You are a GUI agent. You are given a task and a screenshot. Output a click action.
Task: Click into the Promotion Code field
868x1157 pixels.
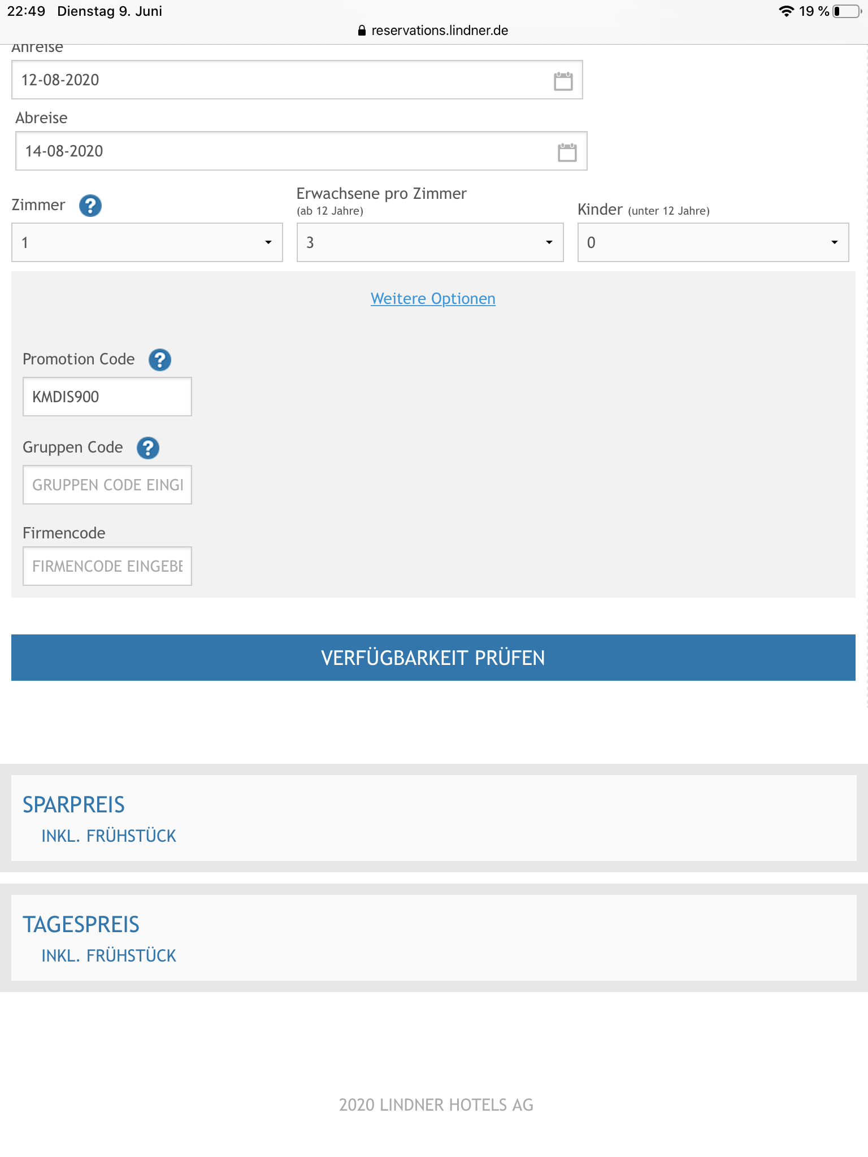[107, 397]
